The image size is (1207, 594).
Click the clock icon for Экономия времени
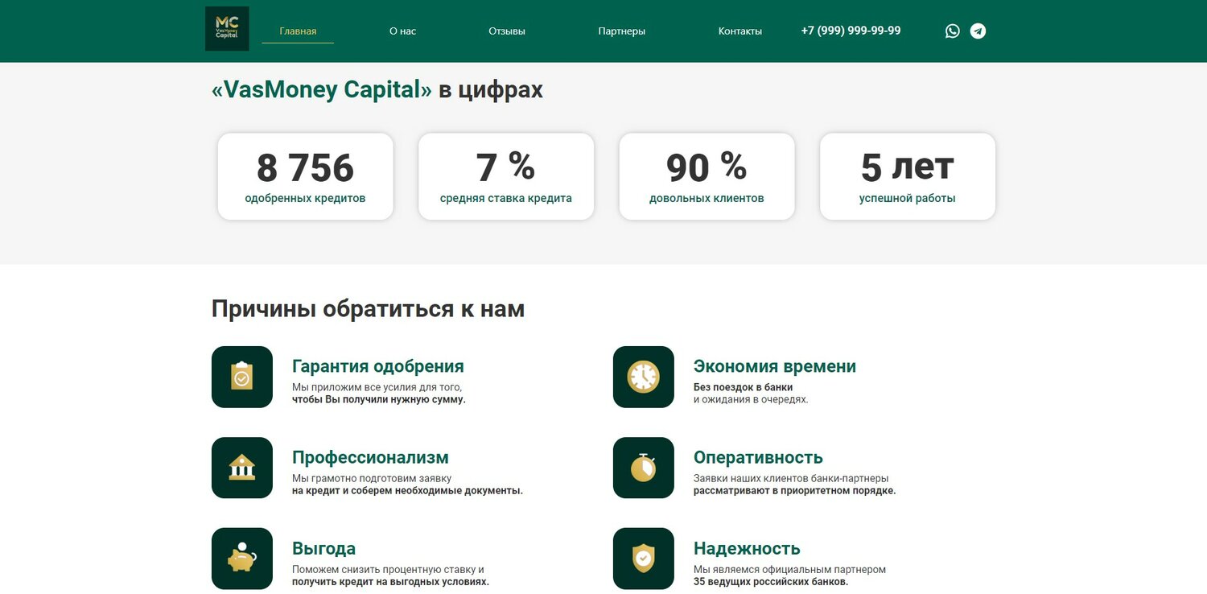pos(644,377)
